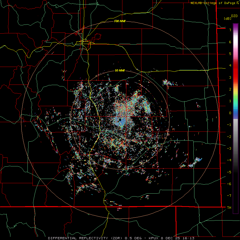The image size is (240, 240).
Task: Click the scale value -5 label
Action: tap(229, 172)
